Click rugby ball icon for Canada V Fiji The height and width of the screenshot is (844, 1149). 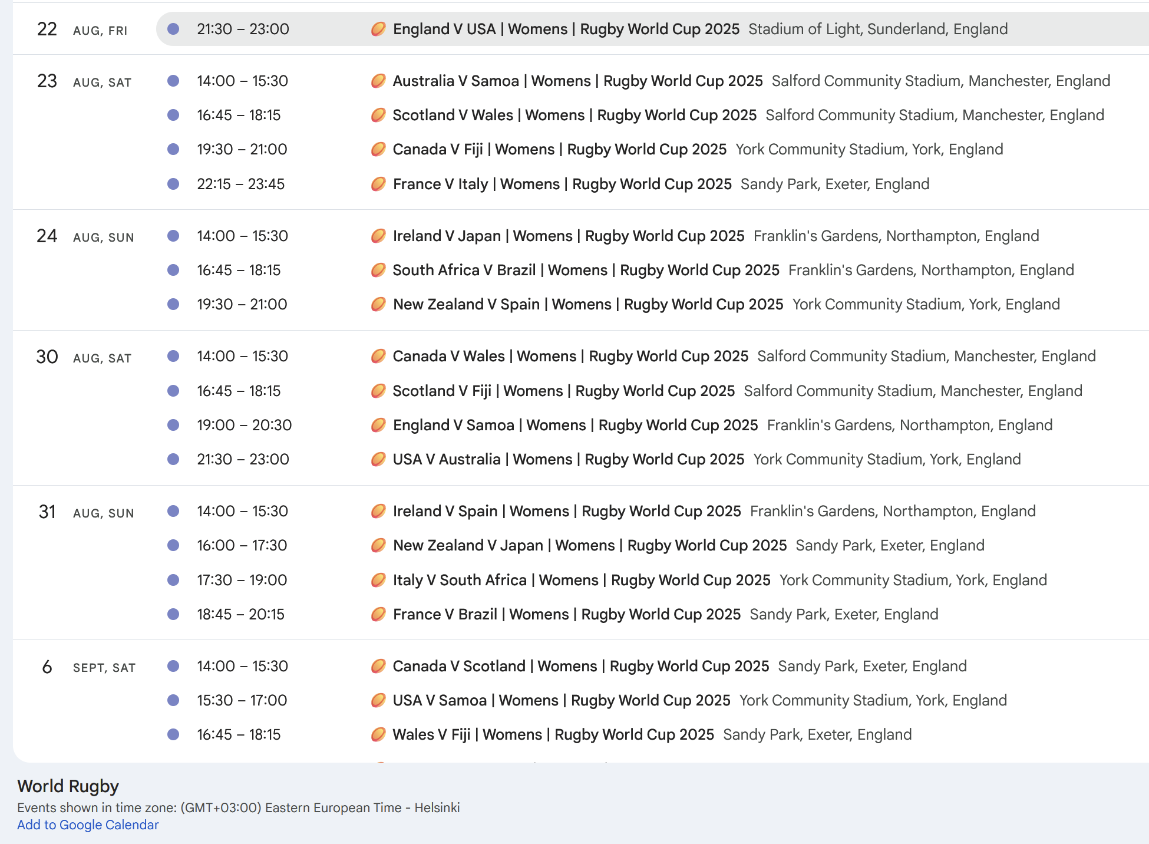378,149
